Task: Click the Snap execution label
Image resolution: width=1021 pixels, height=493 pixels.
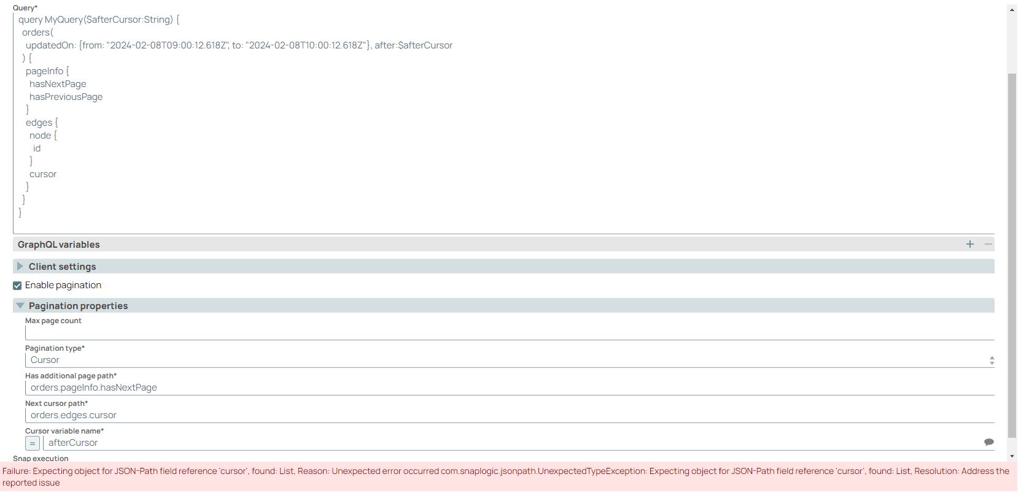Action: (41, 459)
